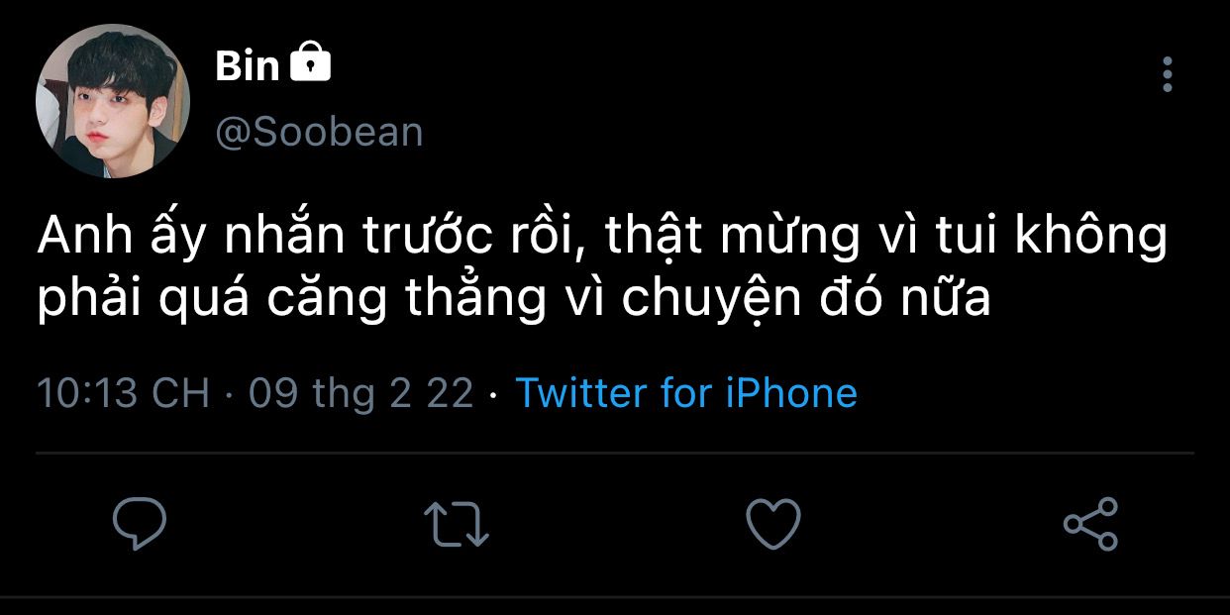The width and height of the screenshot is (1230, 615).
Task: Click the padlock icon beside Bin
Action: pos(310,64)
